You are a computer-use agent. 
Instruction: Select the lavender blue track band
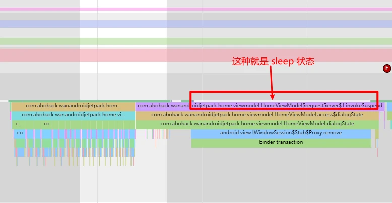(196, 24)
